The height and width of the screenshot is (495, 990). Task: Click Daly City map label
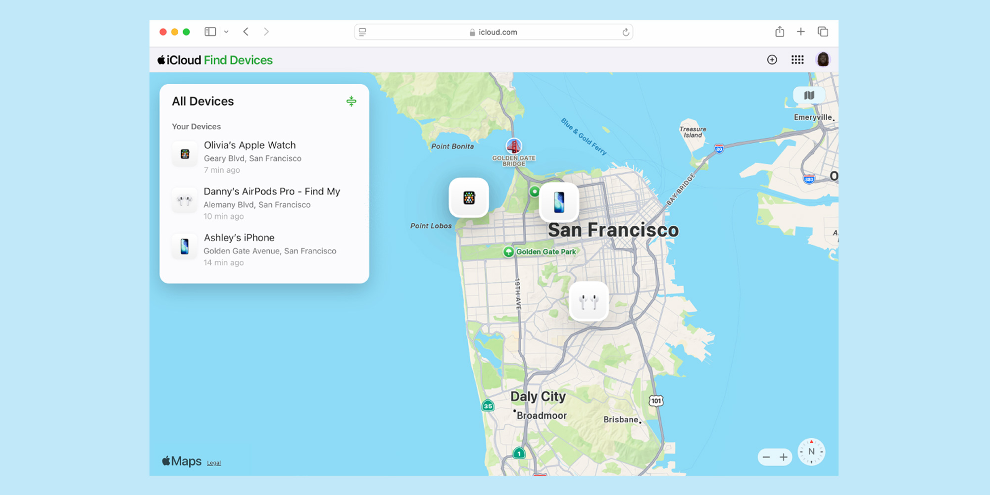[x=538, y=396]
